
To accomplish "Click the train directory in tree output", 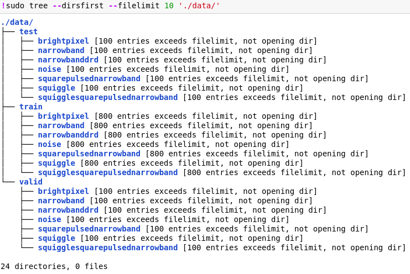I will click(x=30, y=107).
